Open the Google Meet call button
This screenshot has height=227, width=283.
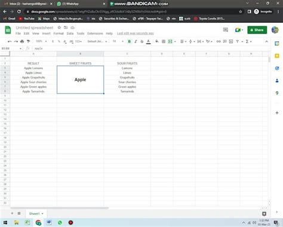click(239, 30)
